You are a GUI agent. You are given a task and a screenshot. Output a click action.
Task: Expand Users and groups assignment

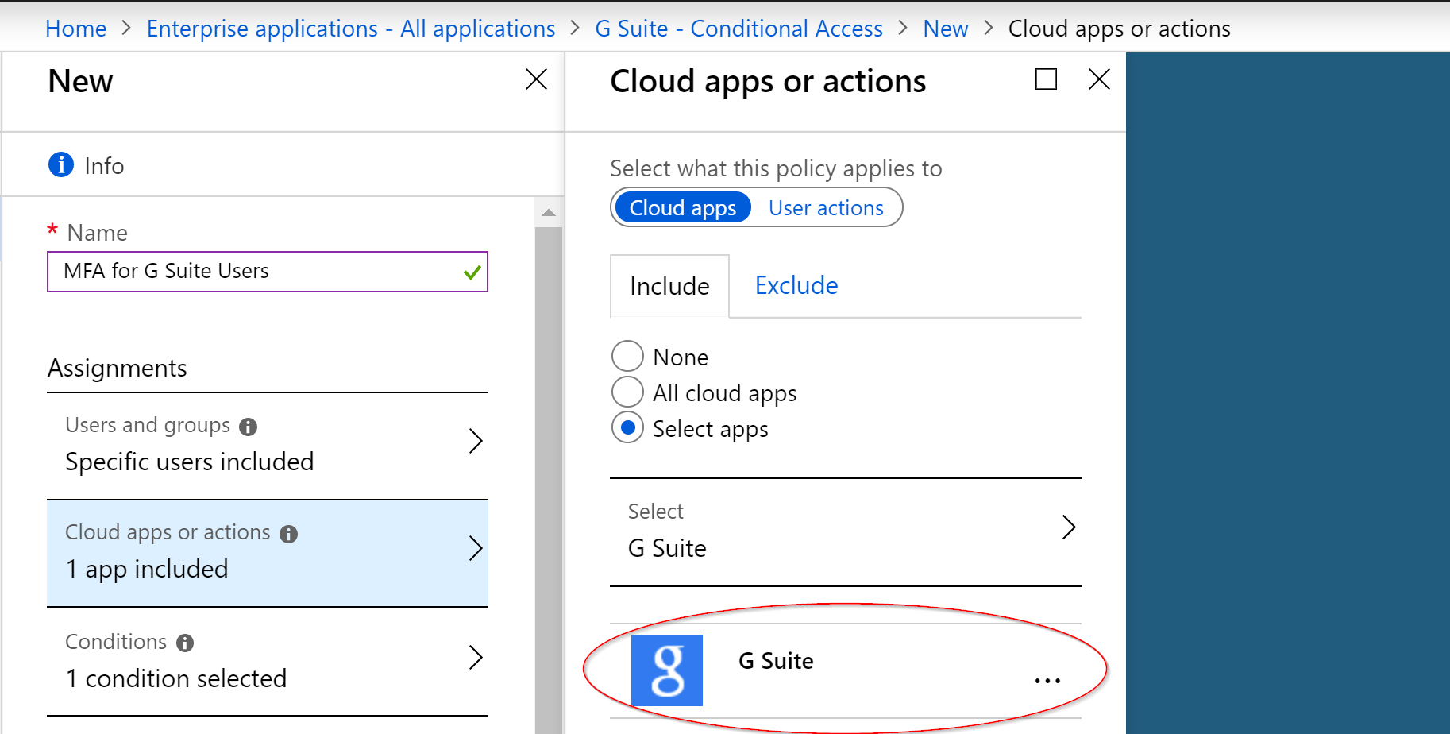[x=475, y=441]
